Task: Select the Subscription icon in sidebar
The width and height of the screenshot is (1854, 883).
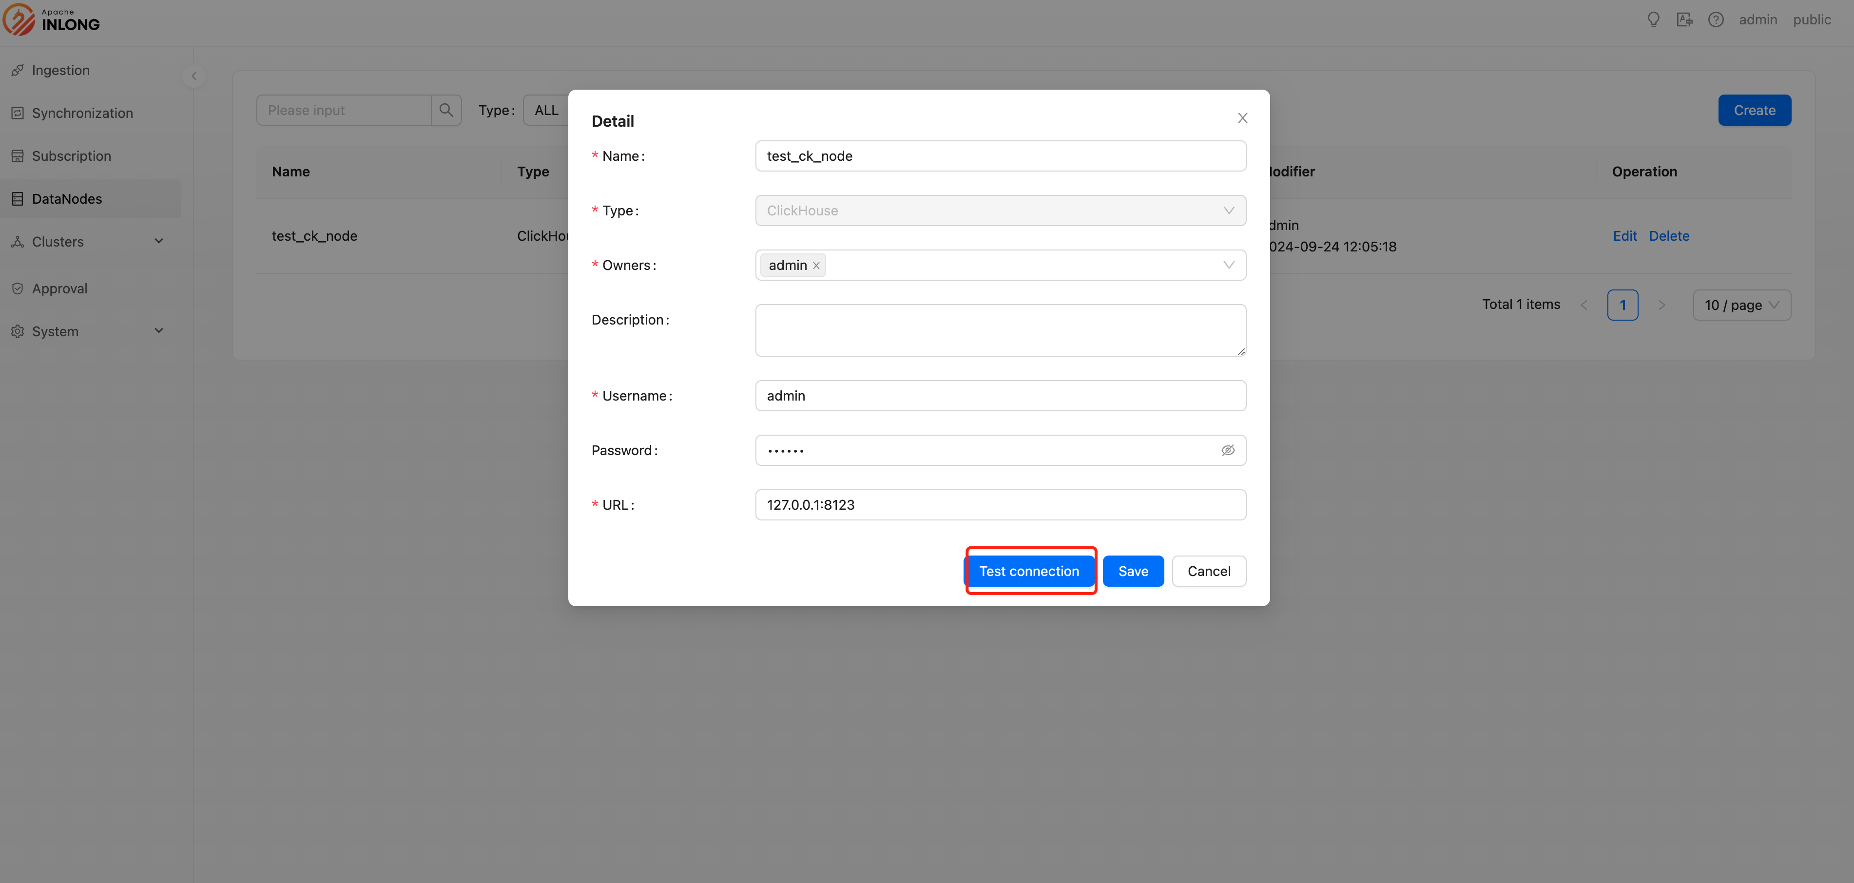Action: (x=18, y=155)
